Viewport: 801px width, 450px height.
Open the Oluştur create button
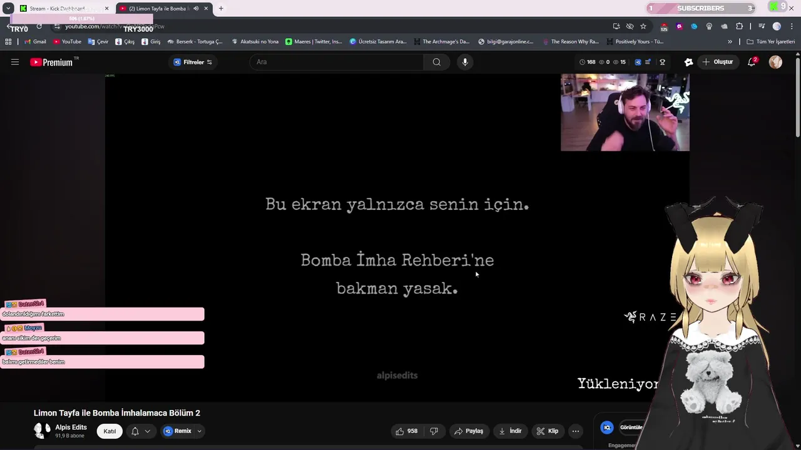coord(717,62)
